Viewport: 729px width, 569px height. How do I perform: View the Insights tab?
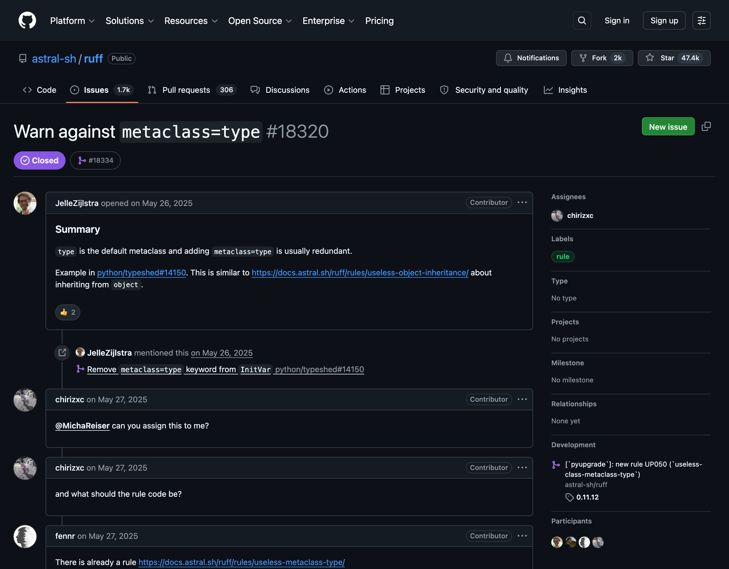tap(566, 90)
